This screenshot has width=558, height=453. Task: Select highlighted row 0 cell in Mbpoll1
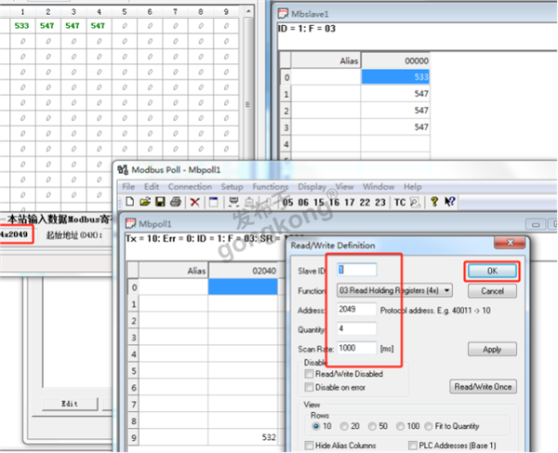tap(243, 286)
